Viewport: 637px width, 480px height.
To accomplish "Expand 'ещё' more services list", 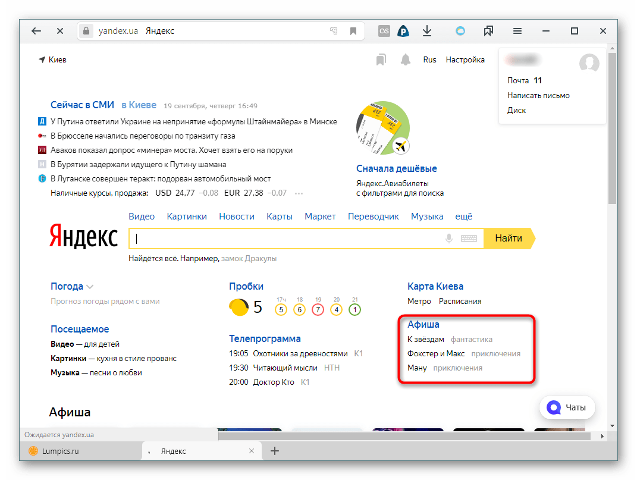I will tap(463, 217).
